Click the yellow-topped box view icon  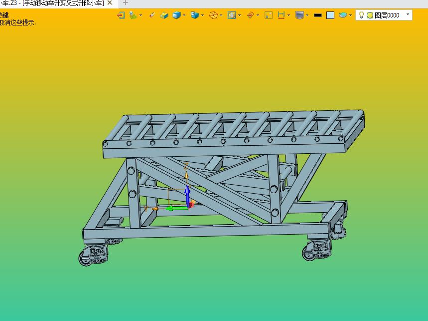click(164, 15)
